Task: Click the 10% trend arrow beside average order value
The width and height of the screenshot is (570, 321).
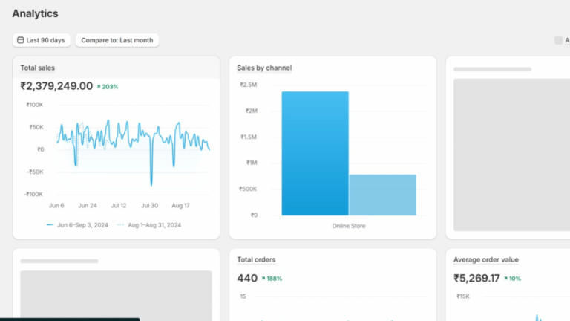Action: 506,279
